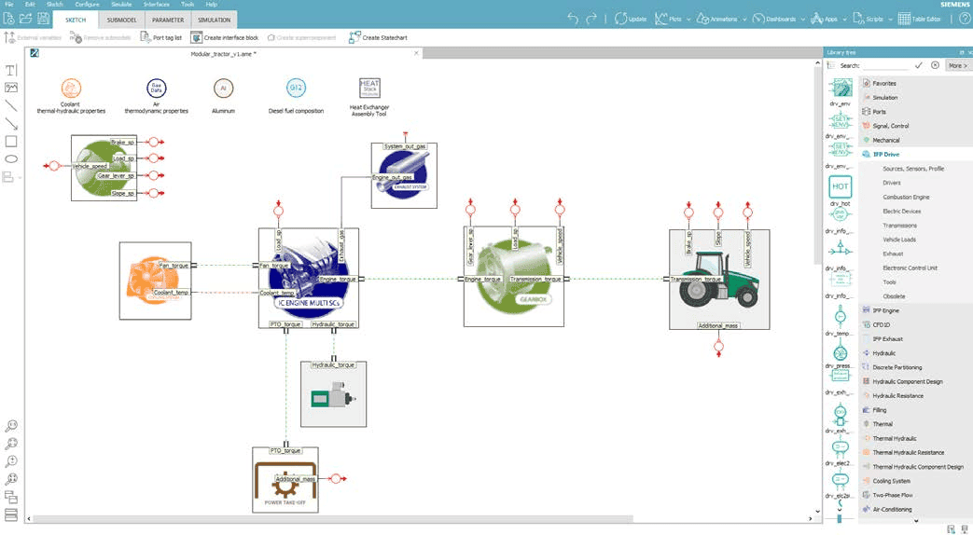Select Combustion Engine in the library tree
Screen dimensions: 973x535
[906, 198]
